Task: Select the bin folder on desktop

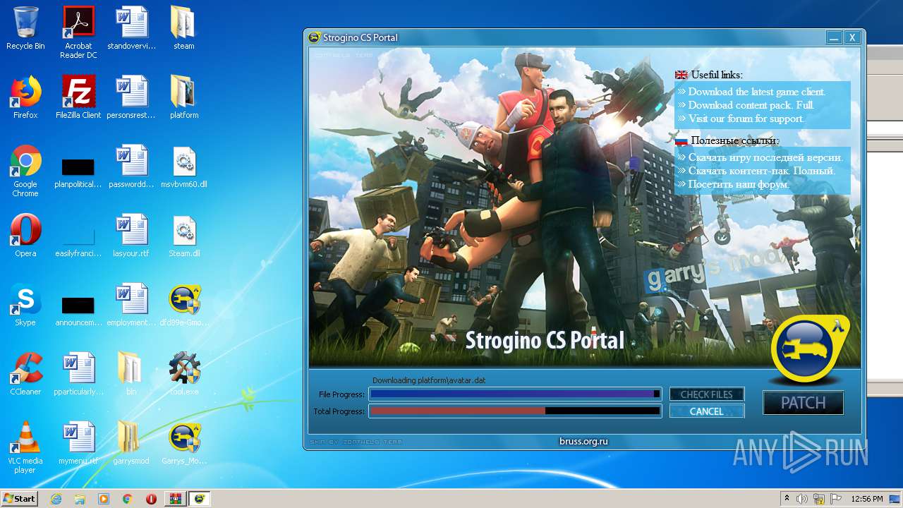Action: click(131, 374)
